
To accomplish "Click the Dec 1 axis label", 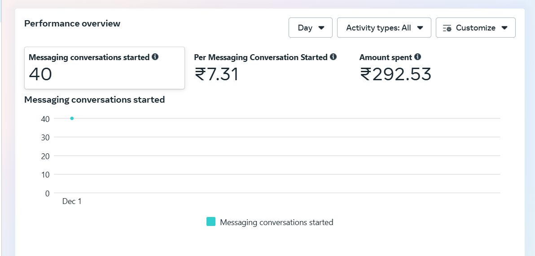I will point(72,201).
